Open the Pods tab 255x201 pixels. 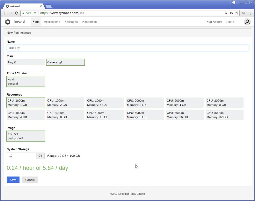coord(36,22)
